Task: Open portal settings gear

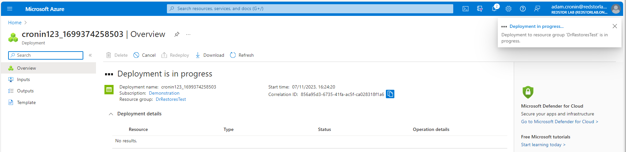Action: click(x=509, y=9)
